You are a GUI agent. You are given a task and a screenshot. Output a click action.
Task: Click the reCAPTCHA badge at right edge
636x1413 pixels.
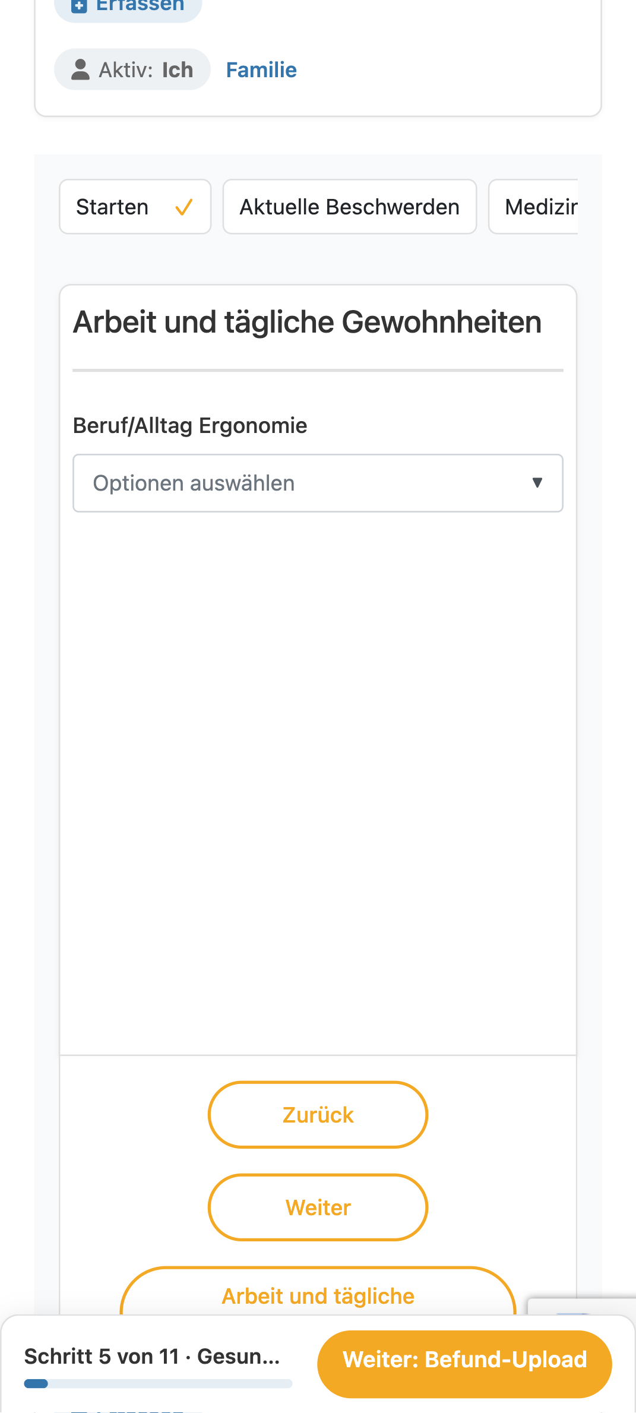coord(582,1306)
